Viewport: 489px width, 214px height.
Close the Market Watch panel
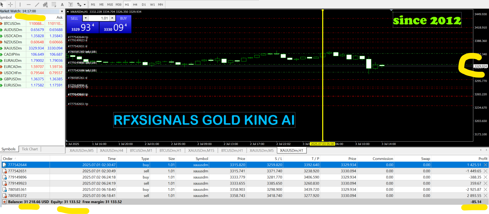(x=62, y=11)
